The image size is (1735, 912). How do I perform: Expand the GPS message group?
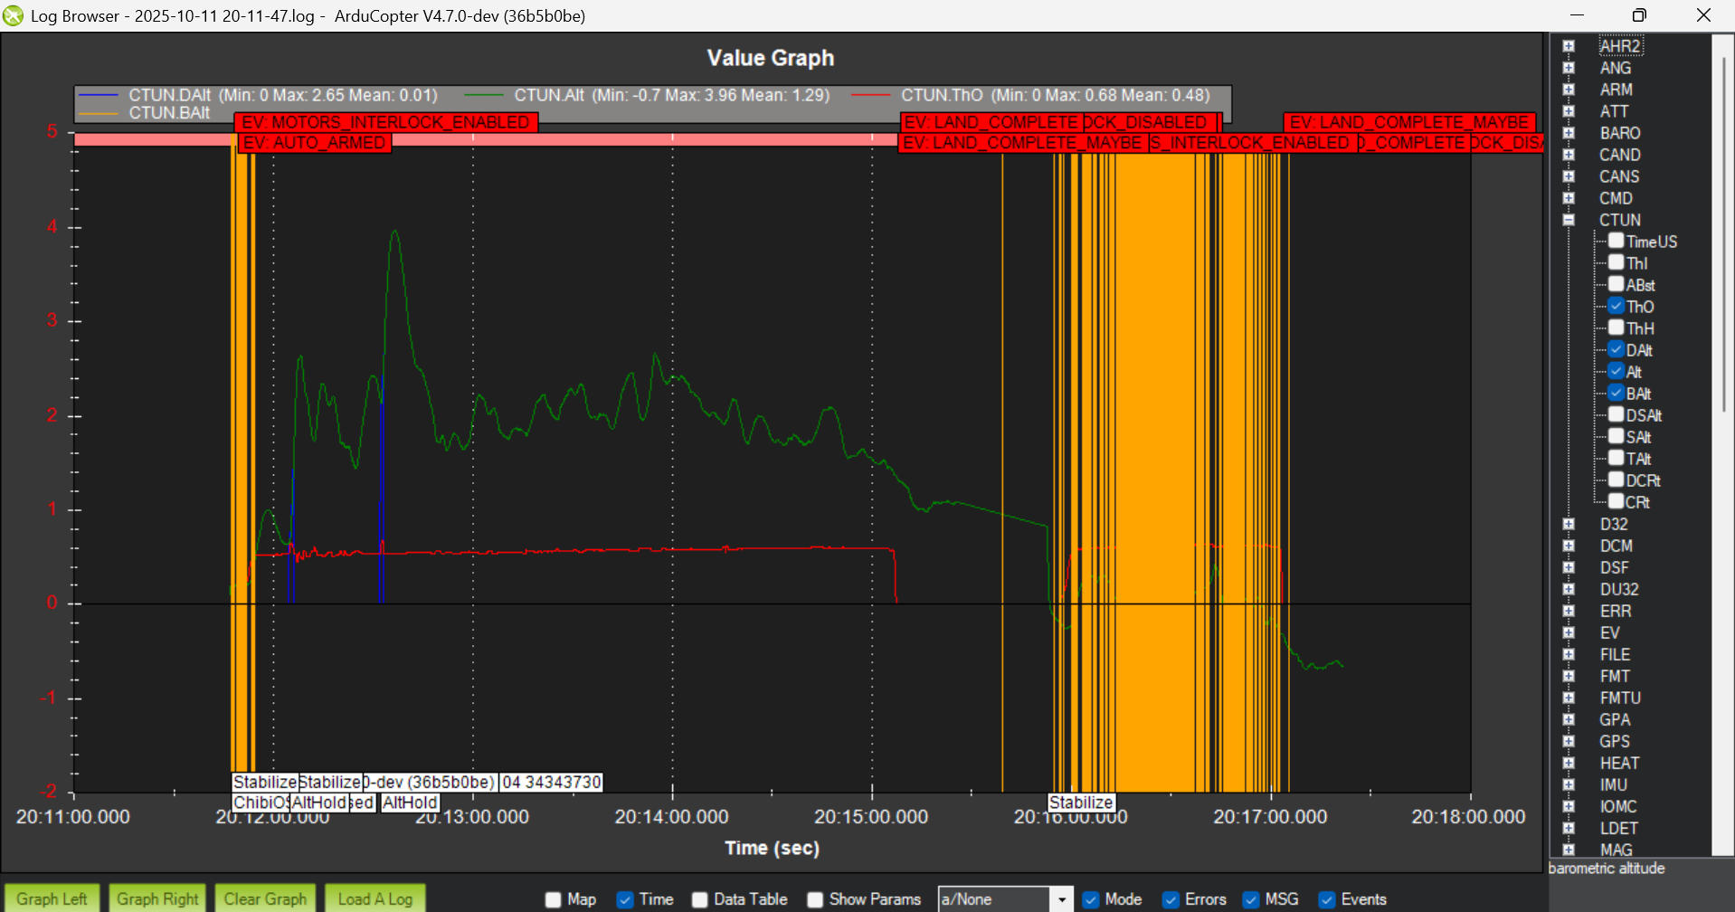click(1569, 742)
